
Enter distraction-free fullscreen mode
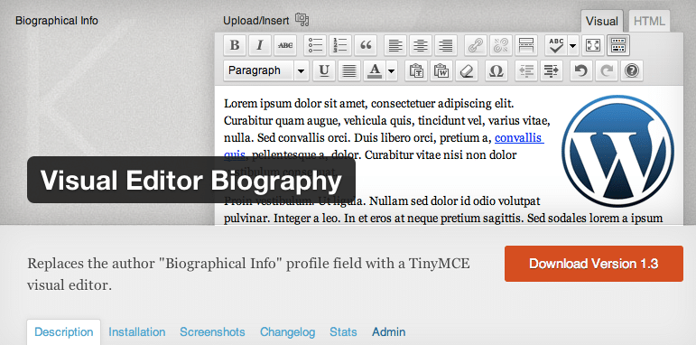pos(593,45)
